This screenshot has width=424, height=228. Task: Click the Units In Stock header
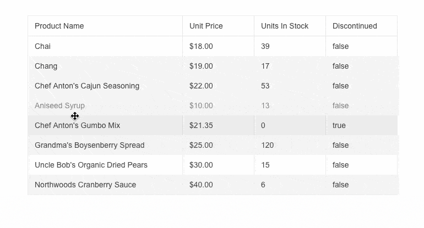coord(285,26)
